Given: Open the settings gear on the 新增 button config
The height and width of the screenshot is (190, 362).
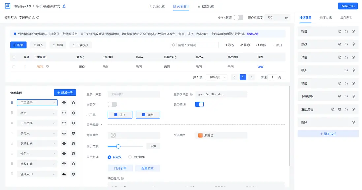Looking at the screenshot, I should pyautogui.click(x=340, y=32).
